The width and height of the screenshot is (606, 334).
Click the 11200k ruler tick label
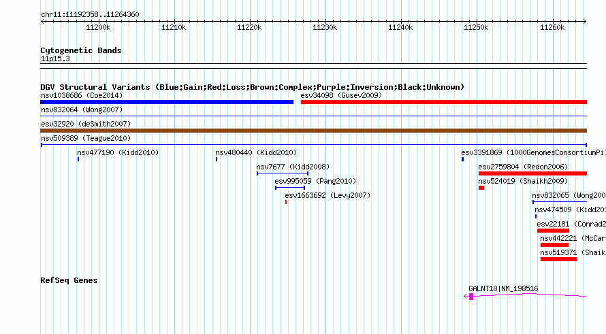pyautogui.click(x=98, y=27)
